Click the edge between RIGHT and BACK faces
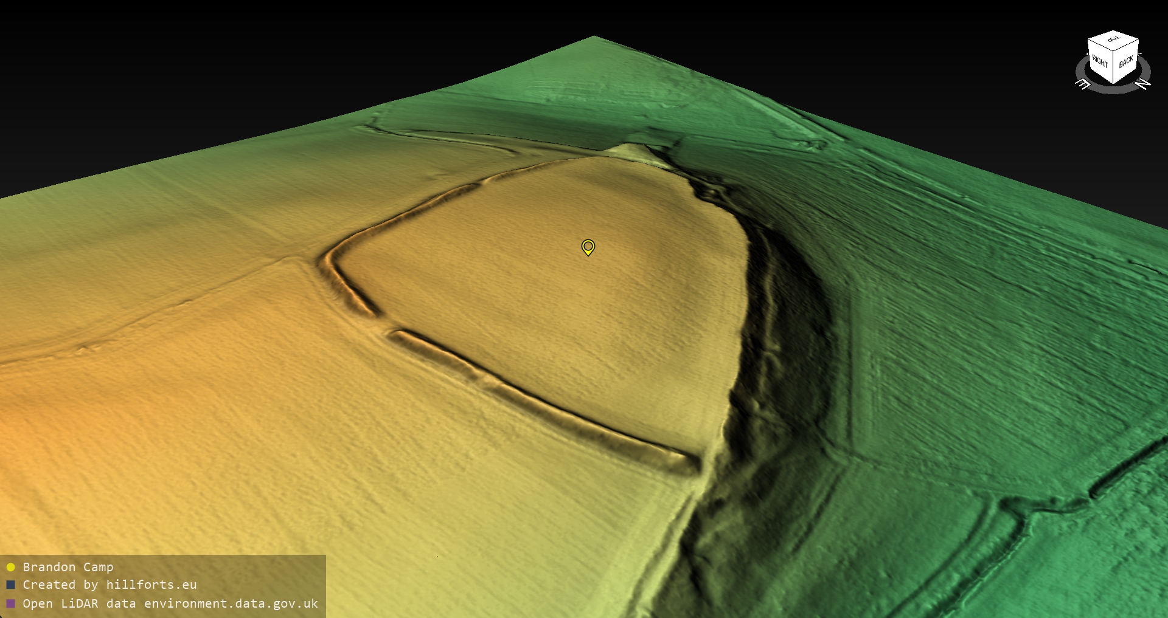Image resolution: width=1168 pixels, height=618 pixels. (1114, 68)
